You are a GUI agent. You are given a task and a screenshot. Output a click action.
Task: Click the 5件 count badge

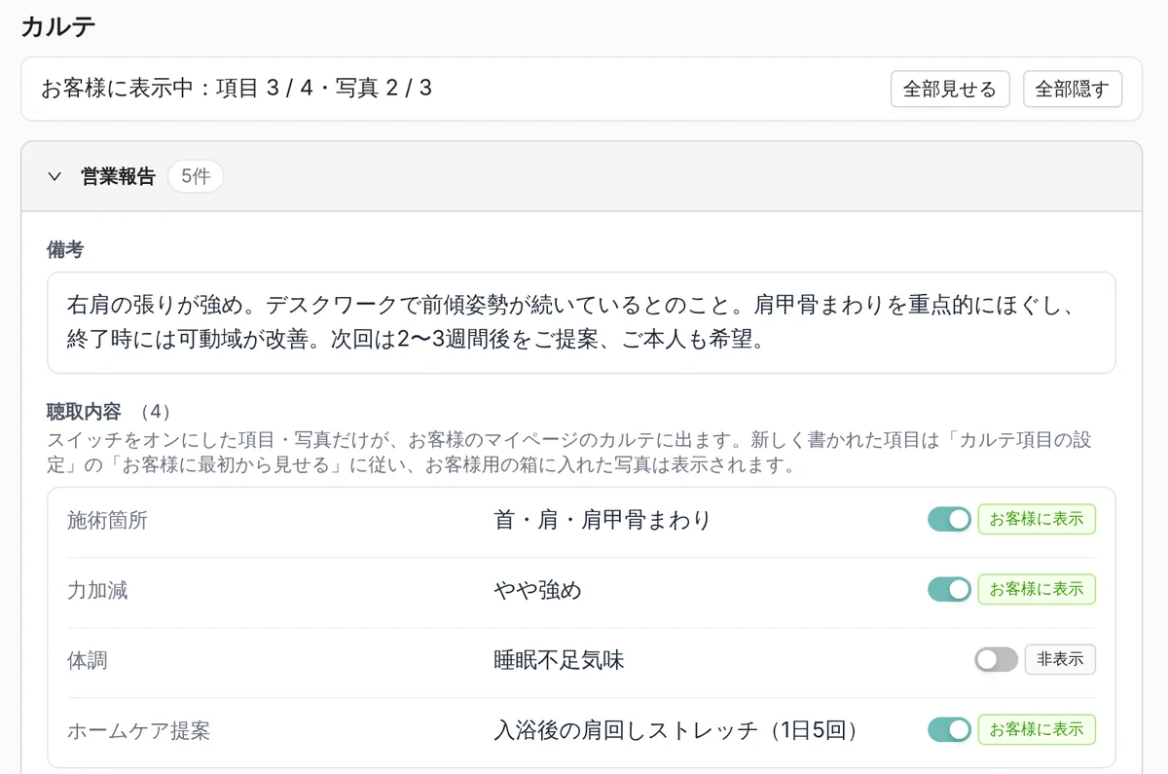(196, 177)
